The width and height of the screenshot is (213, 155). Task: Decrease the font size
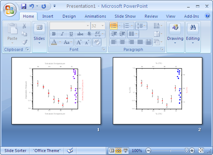pyautogui.click(x=87, y=42)
